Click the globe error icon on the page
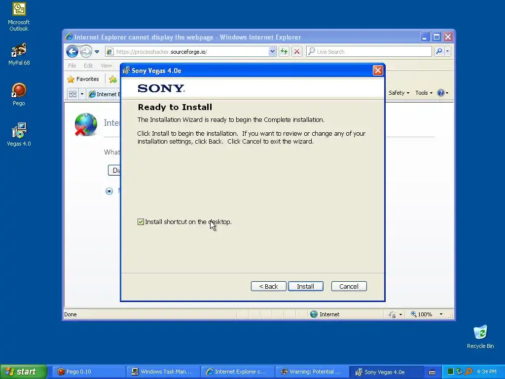Screen dimensions: 505x379 point(86,124)
